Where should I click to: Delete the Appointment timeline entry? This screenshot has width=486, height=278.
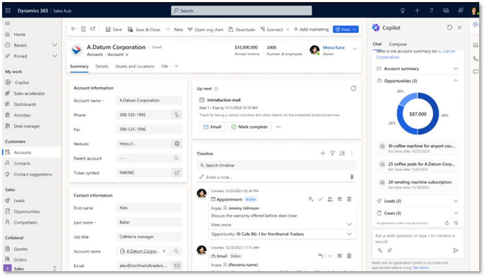pyautogui.click(x=349, y=199)
